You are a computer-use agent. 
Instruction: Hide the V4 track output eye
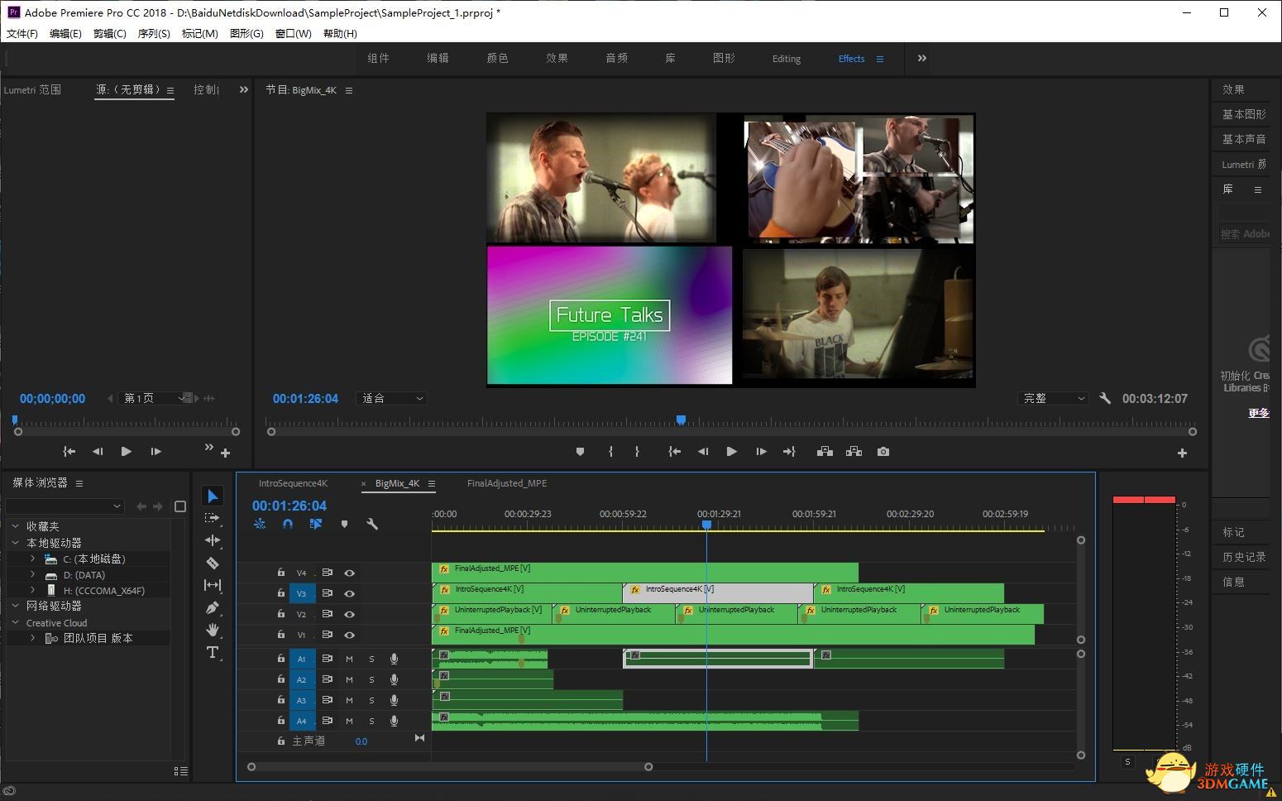[x=350, y=573]
